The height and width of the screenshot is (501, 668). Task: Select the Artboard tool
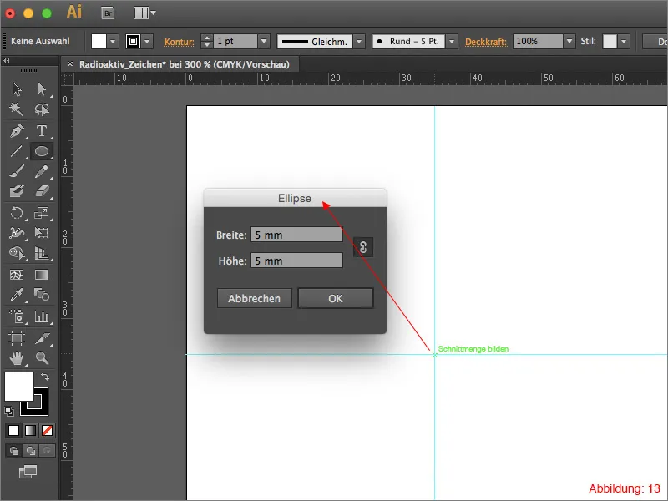click(x=17, y=338)
